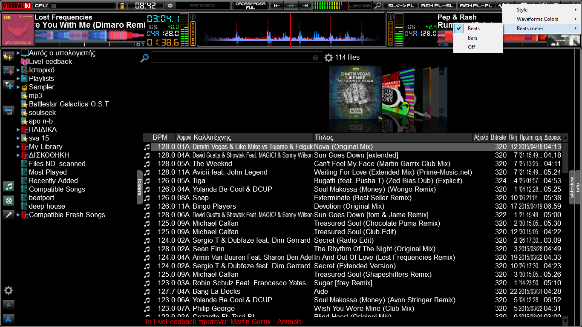Click the sandbox cube icon

170,6
